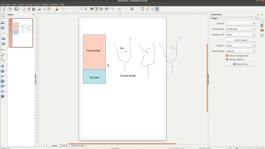Click the Paste icon

(49, 9)
